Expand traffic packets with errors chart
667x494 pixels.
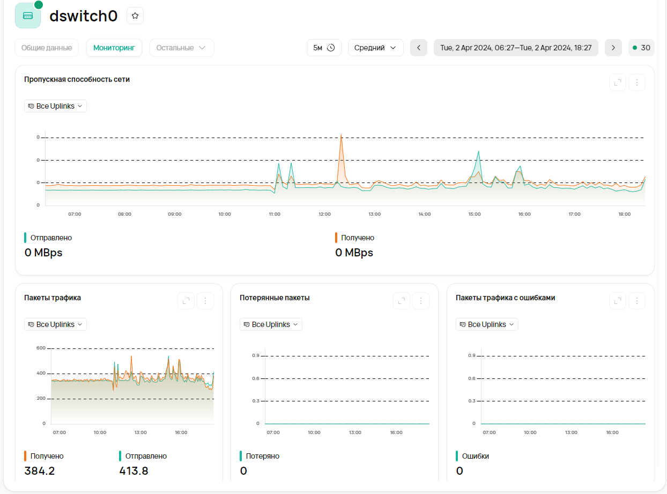tap(618, 301)
